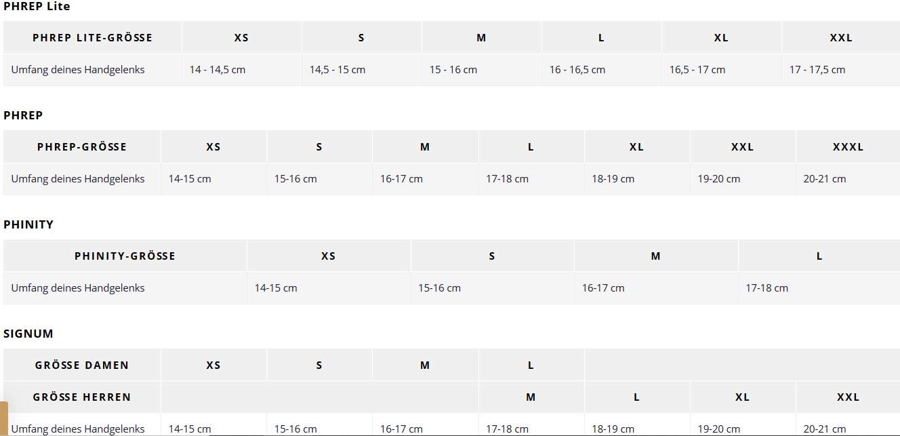Select XXL in the GRÖSSE HERREN row
900x436 pixels.
[848, 397]
